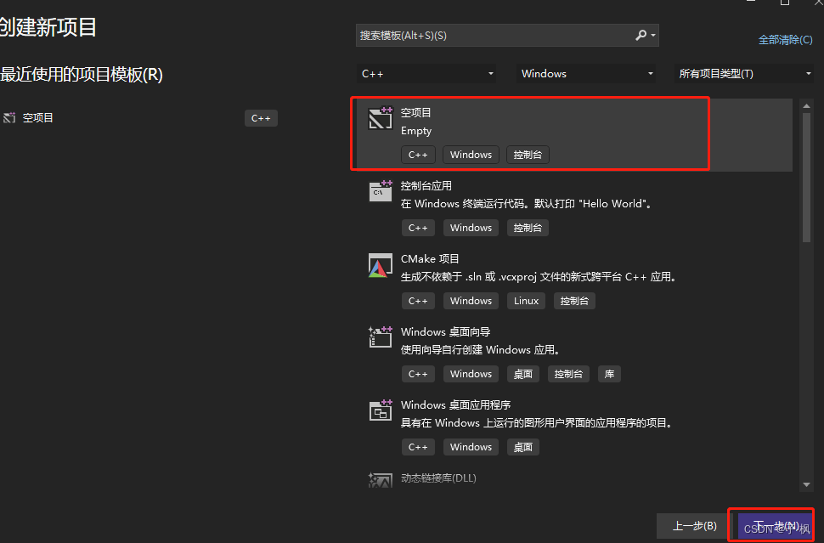Select the 空项目 (Empty) template icon
Viewport: 824px width, 543px height.
tap(380, 119)
